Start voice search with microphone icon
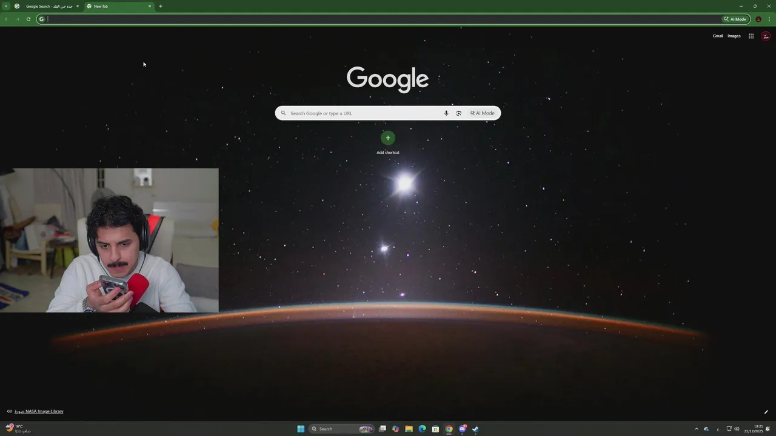The width and height of the screenshot is (776, 436). (446, 113)
